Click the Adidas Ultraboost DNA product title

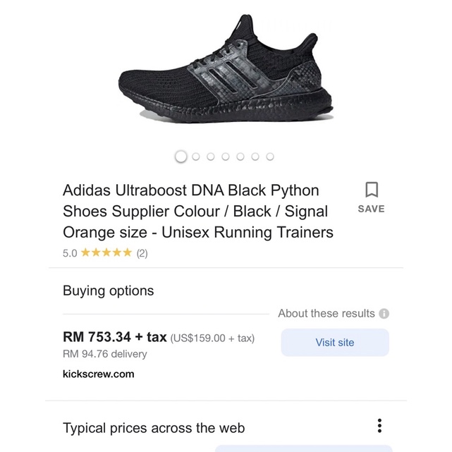[x=198, y=212]
